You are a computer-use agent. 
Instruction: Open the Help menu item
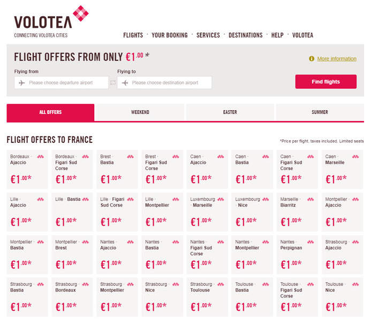click(277, 35)
